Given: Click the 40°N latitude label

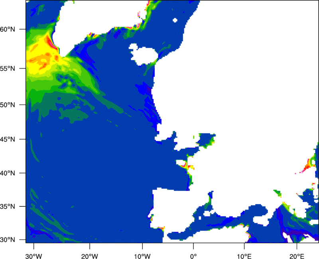Looking at the screenshot, I should tap(8, 173).
